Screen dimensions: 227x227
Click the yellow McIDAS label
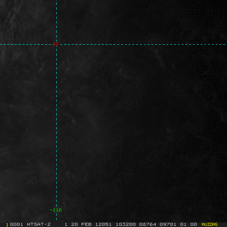[210, 224]
